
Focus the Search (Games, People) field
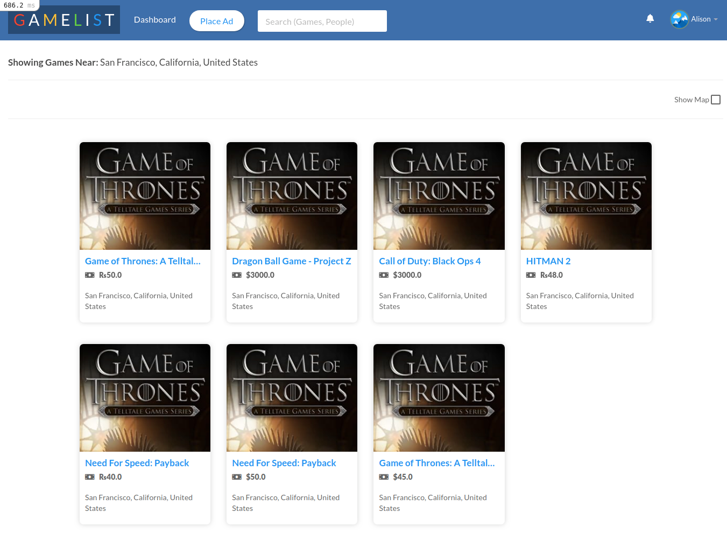(x=322, y=21)
